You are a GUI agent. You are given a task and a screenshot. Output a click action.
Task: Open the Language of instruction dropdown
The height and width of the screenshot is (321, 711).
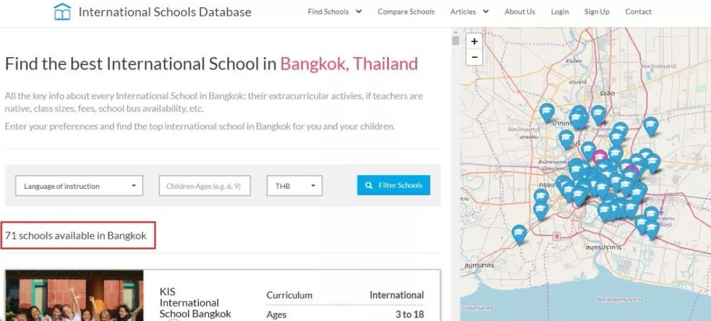pyautogui.click(x=79, y=185)
